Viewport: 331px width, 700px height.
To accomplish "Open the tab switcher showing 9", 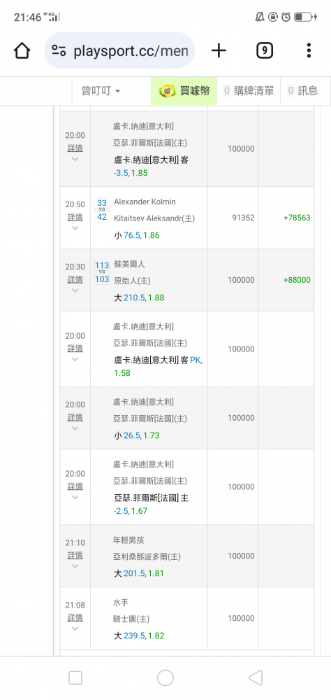I will coord(265,51).
